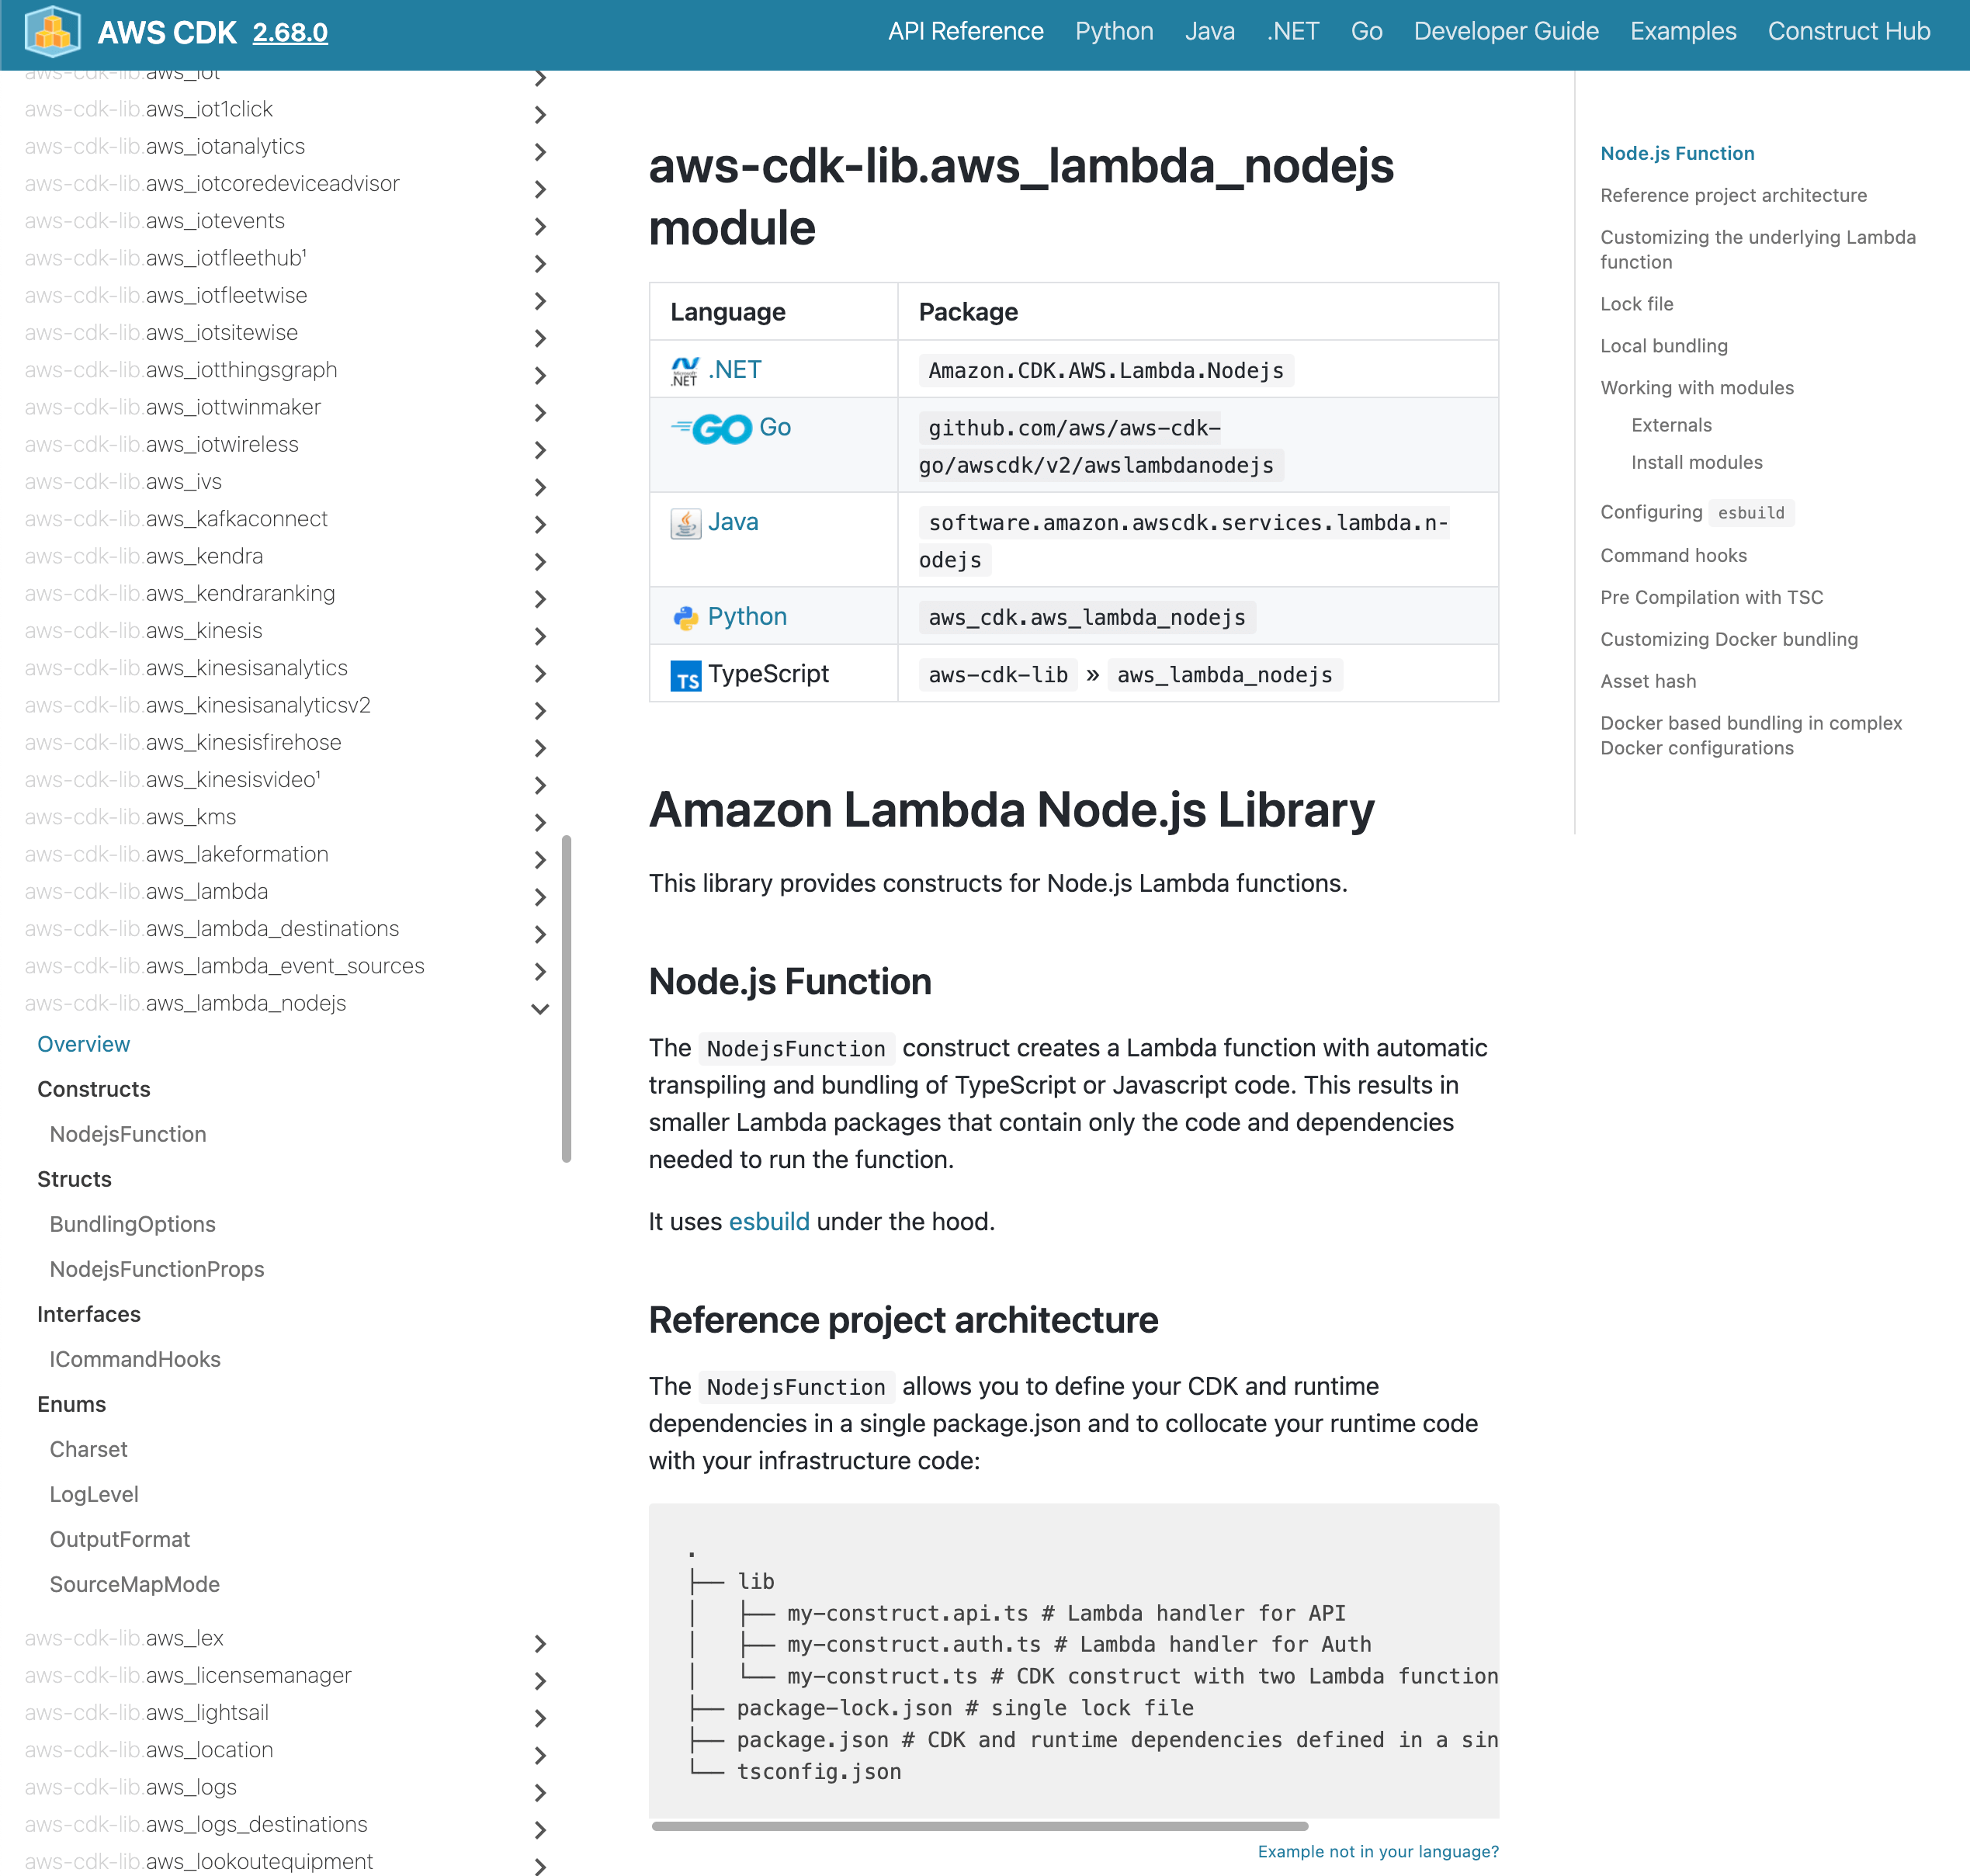The height and width of the screenshot is (1876, 1970).
Task: Open Python in top navigation
Action: (x=1114, y=31)
